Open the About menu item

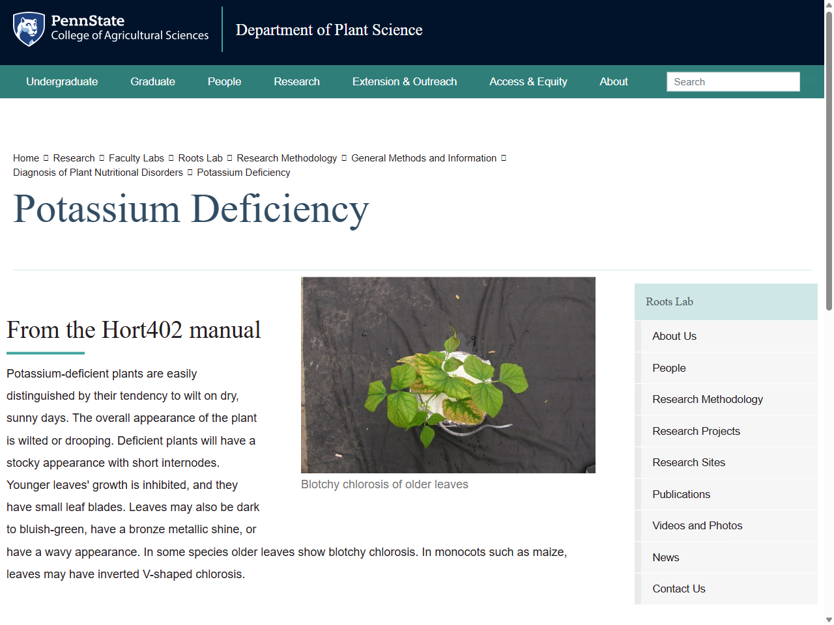[x=613, y=81]
